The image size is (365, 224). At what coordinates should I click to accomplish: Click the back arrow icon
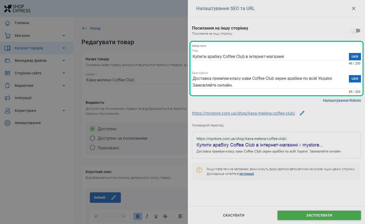[84, 28]
